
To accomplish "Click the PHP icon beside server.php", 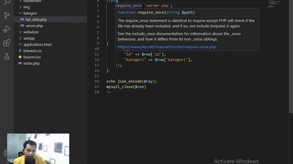I will 22,26.
